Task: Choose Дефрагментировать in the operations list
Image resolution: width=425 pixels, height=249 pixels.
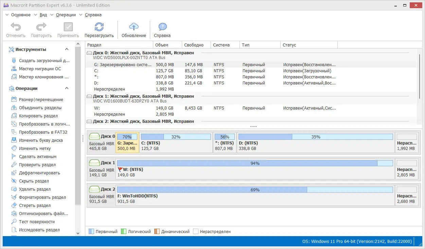Action: point(39,173)
